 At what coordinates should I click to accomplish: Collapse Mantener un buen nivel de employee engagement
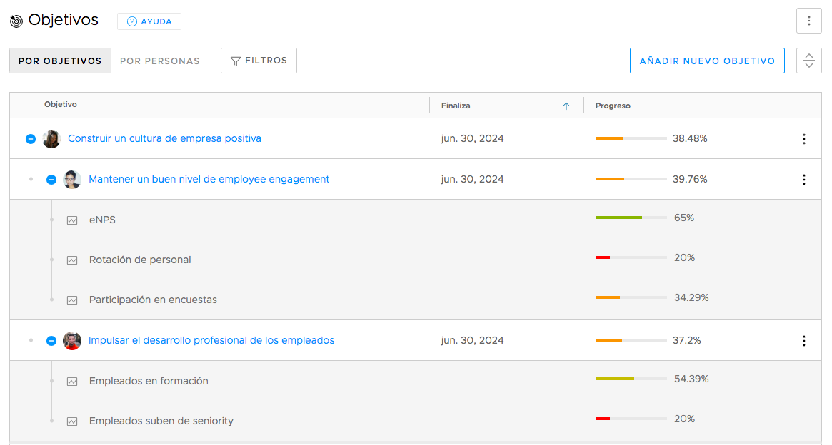pyautogui.click(x=51, y=180)
